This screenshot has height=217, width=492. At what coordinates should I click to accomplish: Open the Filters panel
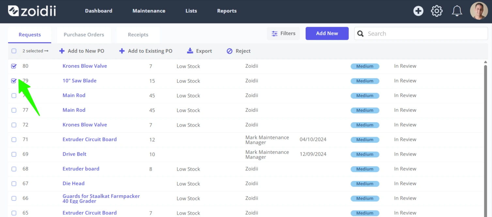click(283, 33)
